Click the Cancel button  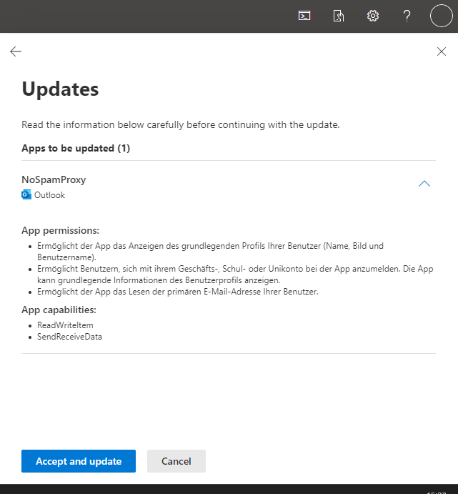[x=176, y=461]
